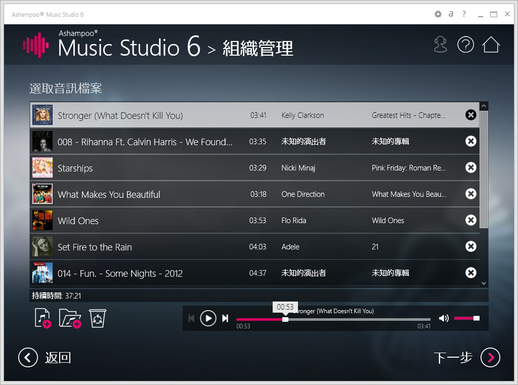Skip to previous track in player
This screenshot has height=385, width=518.
click(x=191, y=318)
